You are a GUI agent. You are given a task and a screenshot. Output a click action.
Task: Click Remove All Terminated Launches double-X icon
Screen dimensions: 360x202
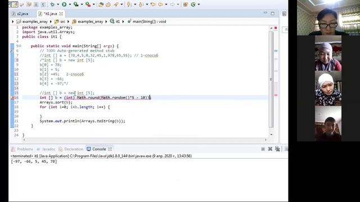277,149
